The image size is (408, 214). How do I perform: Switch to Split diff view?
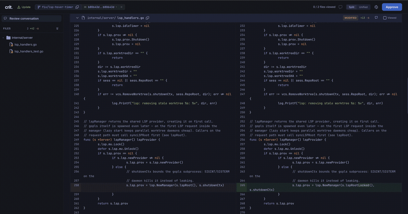(x=351, y=7)
